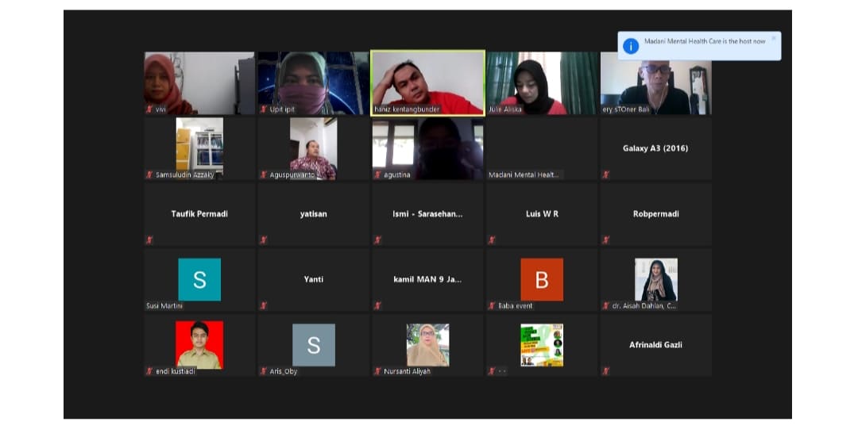
Task: Select the active speaker hariz kentangbunder video
Action: [427, 82]
